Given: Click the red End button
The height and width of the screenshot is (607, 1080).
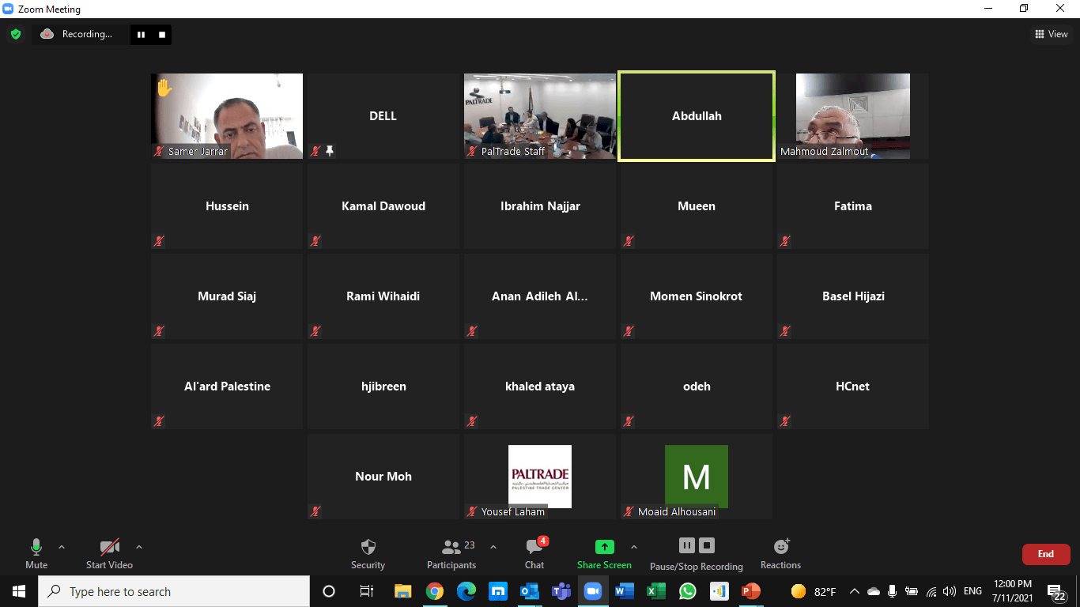Looking at the screenshot, I should point(1045,554).
